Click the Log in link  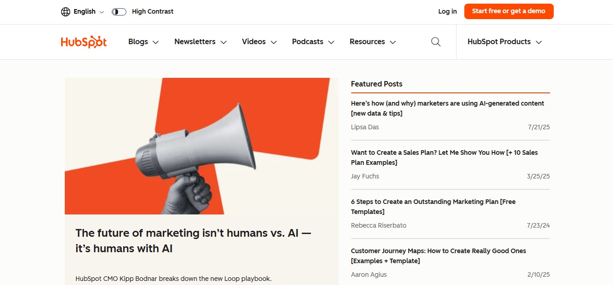click(x=447, y=12)
